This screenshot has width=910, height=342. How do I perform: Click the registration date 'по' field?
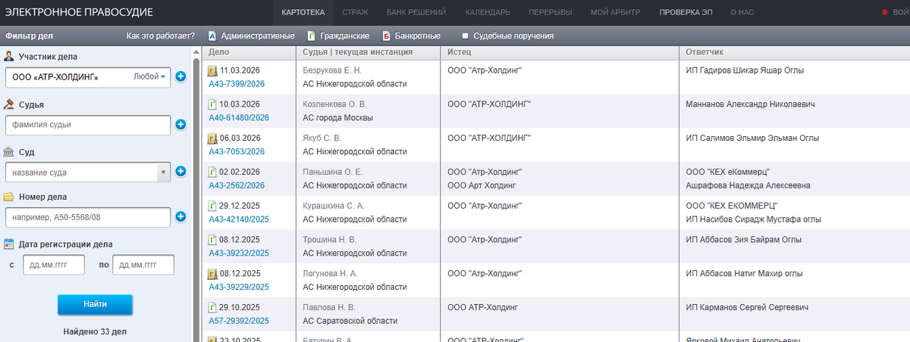143,265
